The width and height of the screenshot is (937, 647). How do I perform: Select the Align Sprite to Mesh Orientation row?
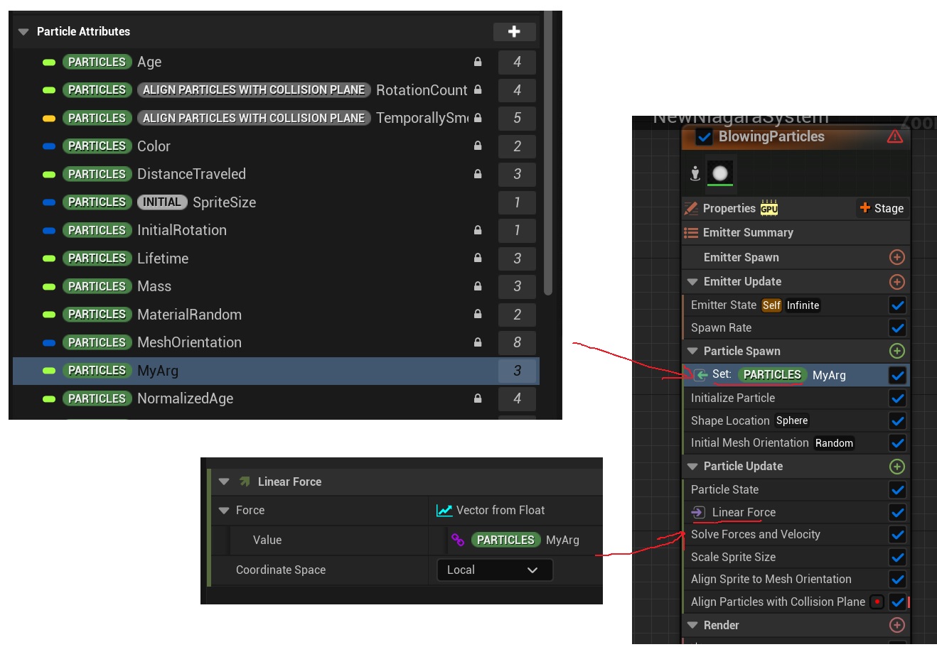click(796, 580)
